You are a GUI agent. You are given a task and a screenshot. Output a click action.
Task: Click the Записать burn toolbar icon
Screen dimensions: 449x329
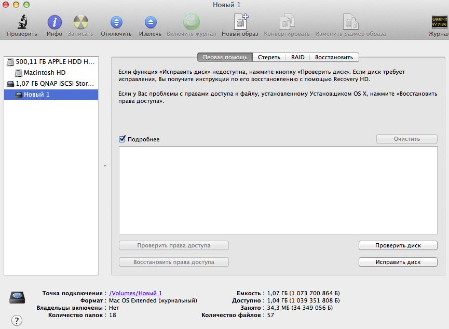point(81,22)
